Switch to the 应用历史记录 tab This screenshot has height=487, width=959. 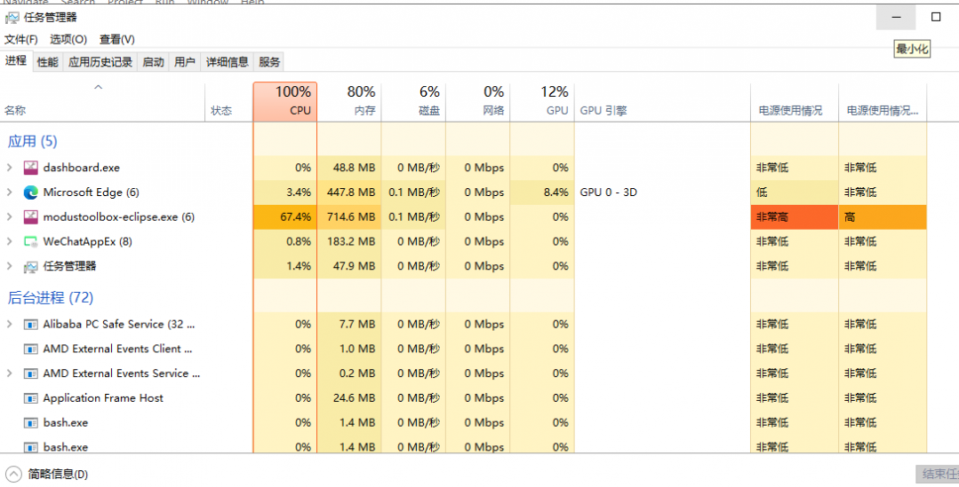coord(100,61)
